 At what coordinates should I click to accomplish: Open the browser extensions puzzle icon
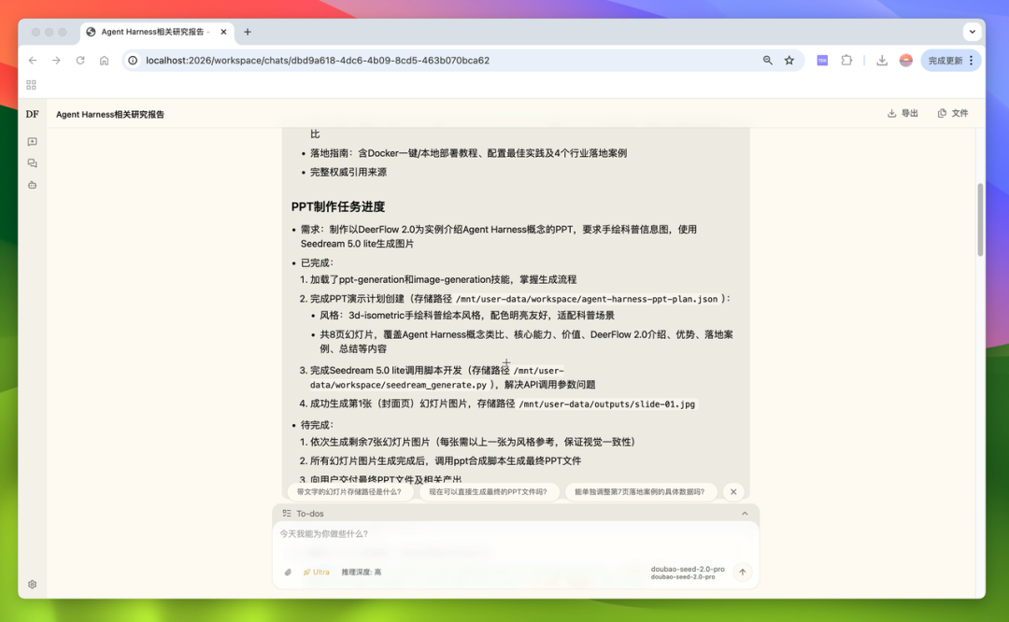point(846,61)
